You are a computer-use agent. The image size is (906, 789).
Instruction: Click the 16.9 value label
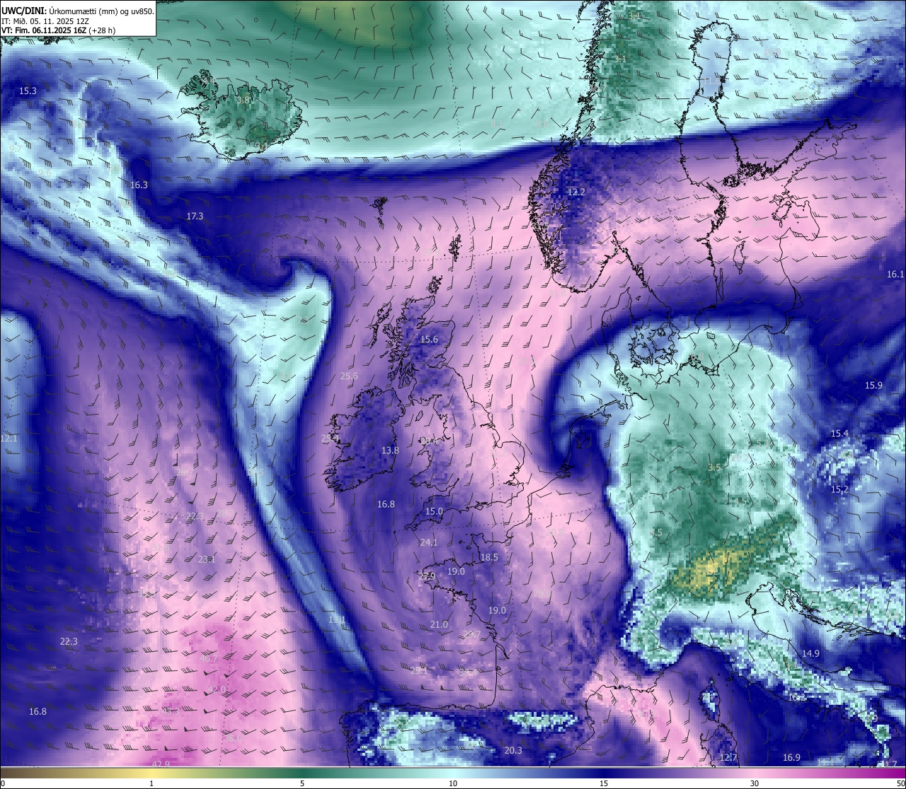[x=791, y=758]
